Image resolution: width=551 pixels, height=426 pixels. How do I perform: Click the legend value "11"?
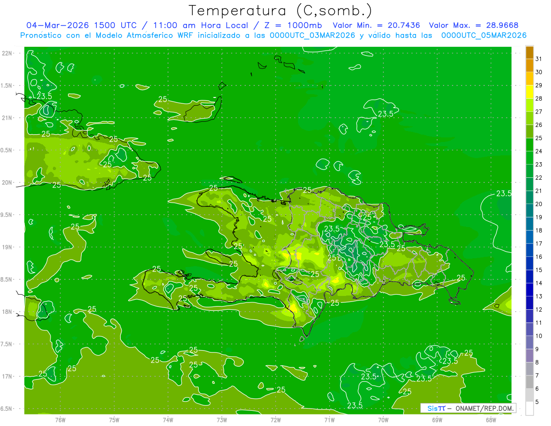(x=539, y=323)
